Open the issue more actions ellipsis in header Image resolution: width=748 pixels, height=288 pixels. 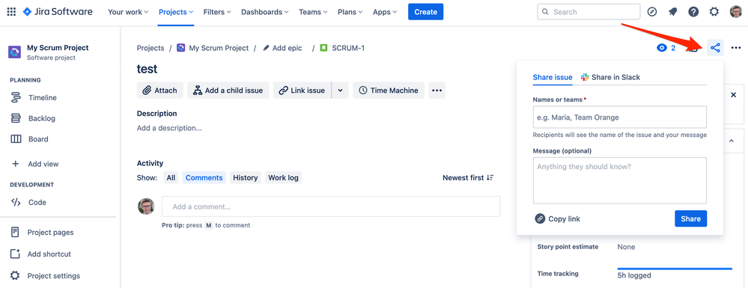(735, 48)
